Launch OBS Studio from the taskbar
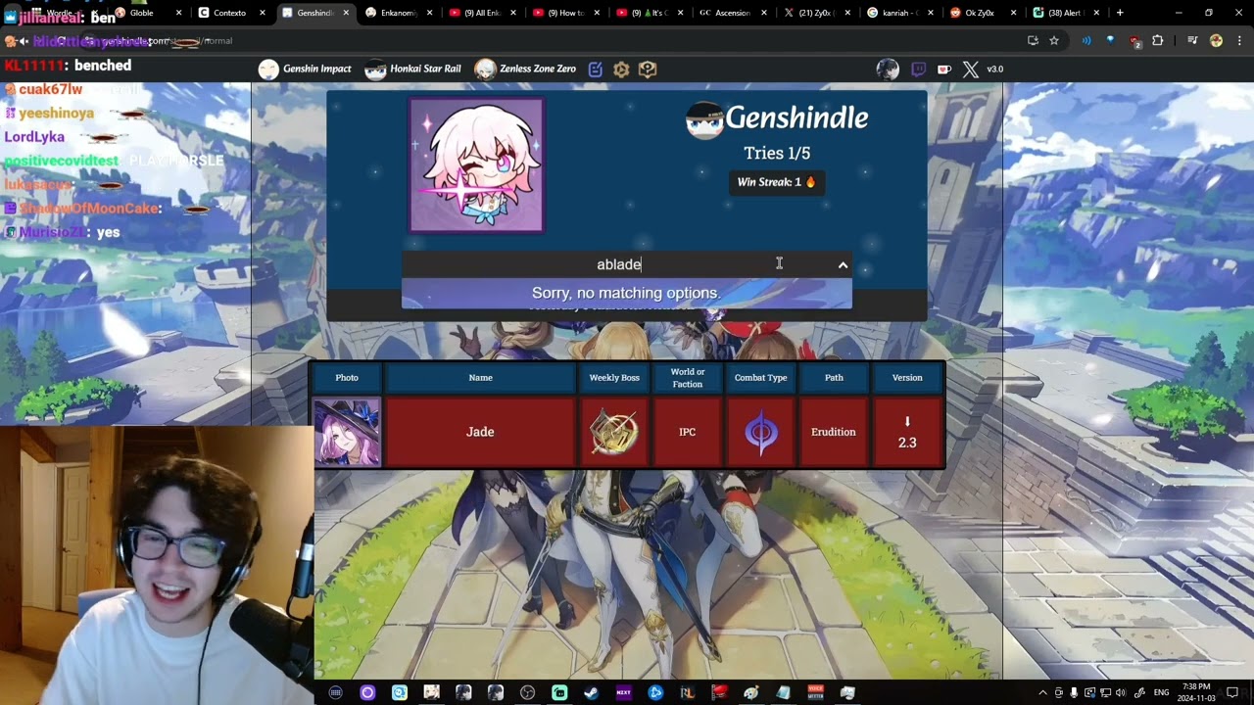This screenshot has height=705, width=1254. [527, 693]
